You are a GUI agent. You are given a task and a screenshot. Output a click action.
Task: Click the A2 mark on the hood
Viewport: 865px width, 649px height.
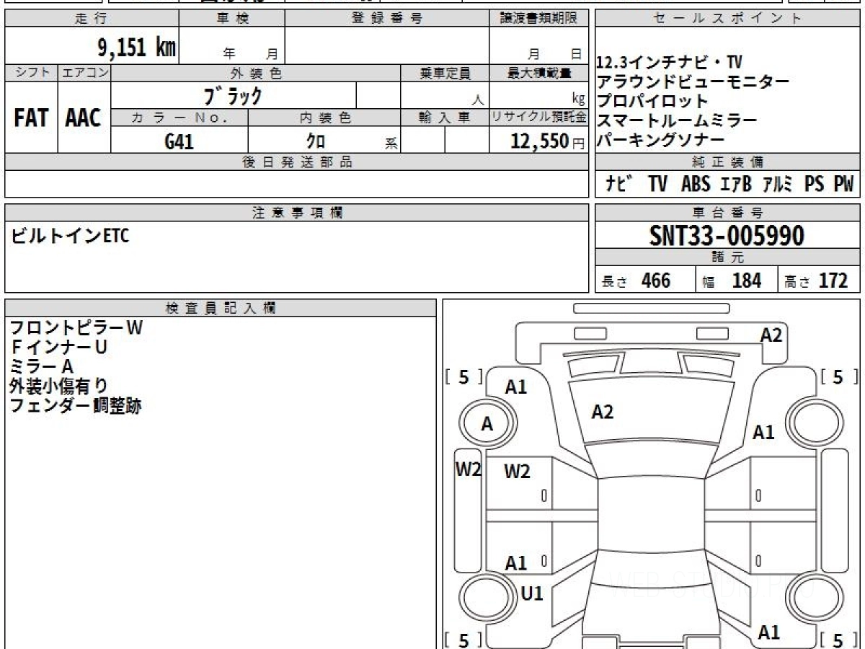tap(603, 412)
